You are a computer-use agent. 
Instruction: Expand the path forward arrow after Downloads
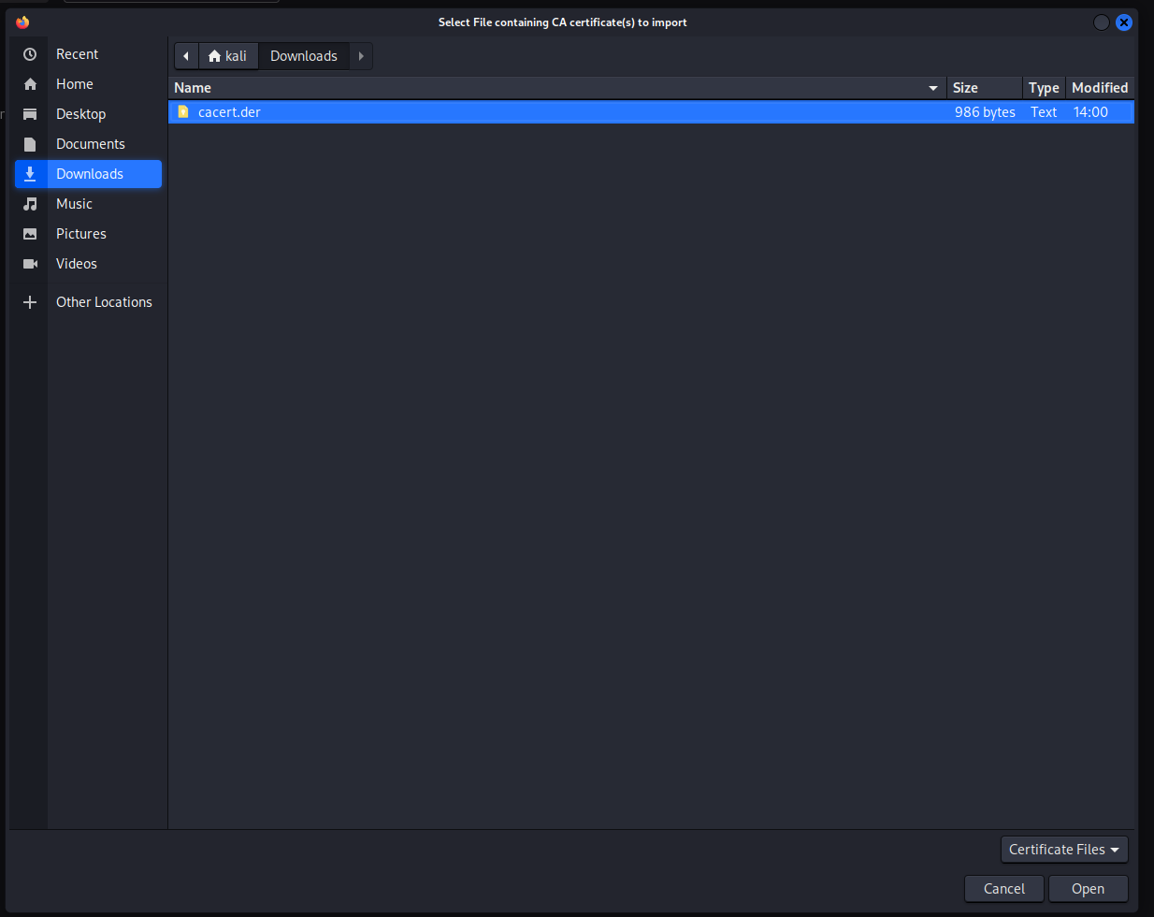361,56
